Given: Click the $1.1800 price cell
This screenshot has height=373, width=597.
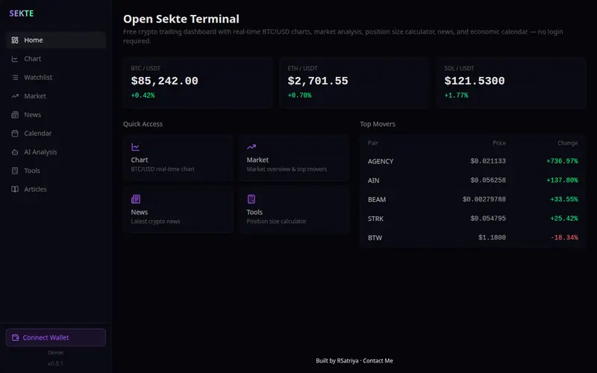Looking at the screenshot, I should click(x=492, y=237).
